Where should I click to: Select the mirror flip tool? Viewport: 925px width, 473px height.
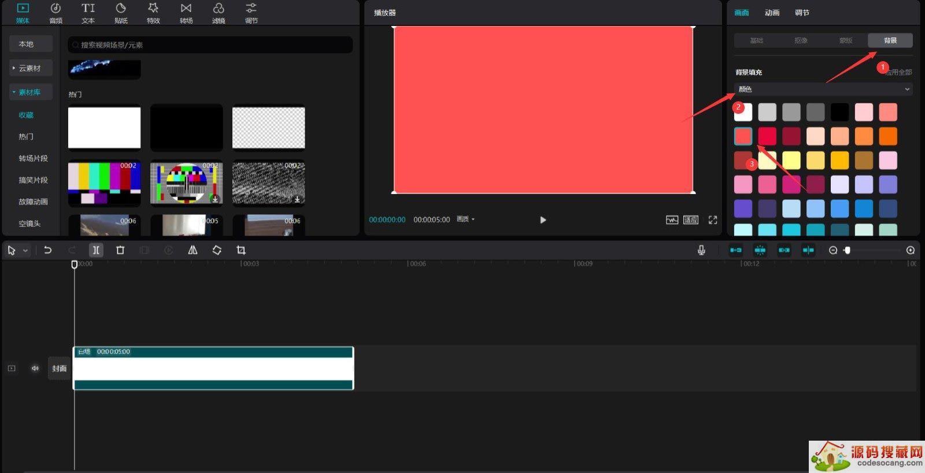tap(193, 250)
